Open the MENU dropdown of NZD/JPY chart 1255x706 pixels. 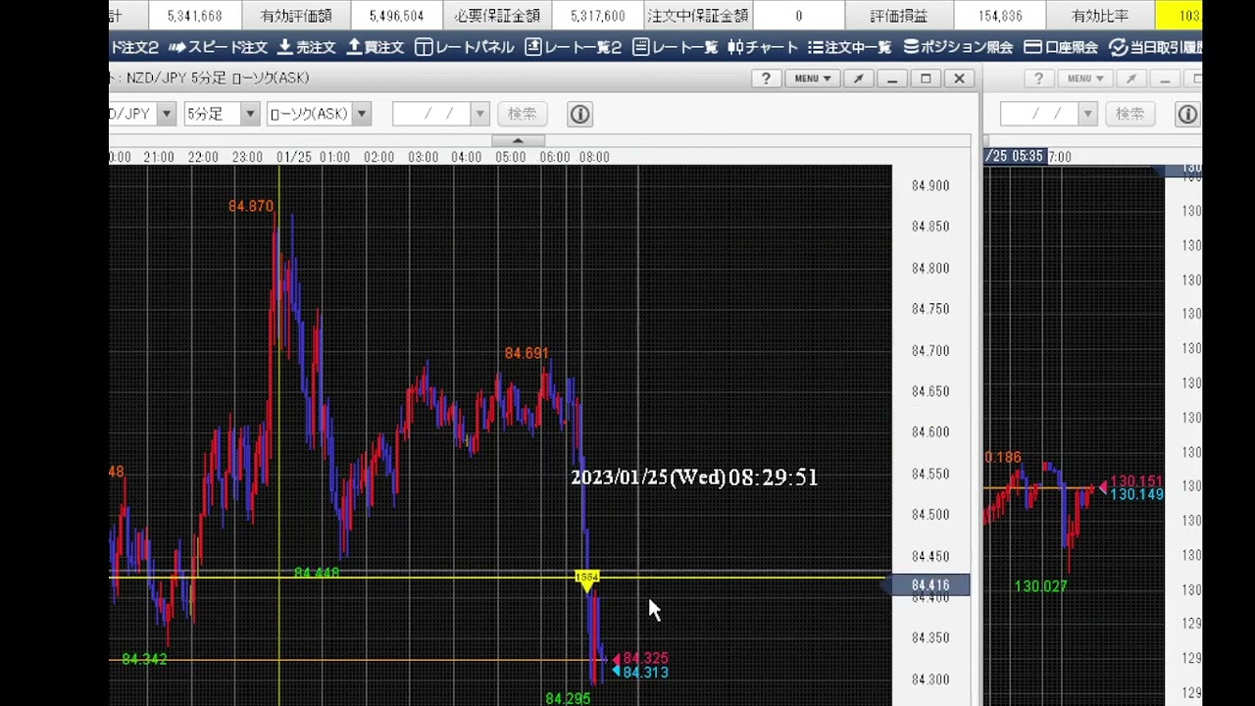[813, 78]
